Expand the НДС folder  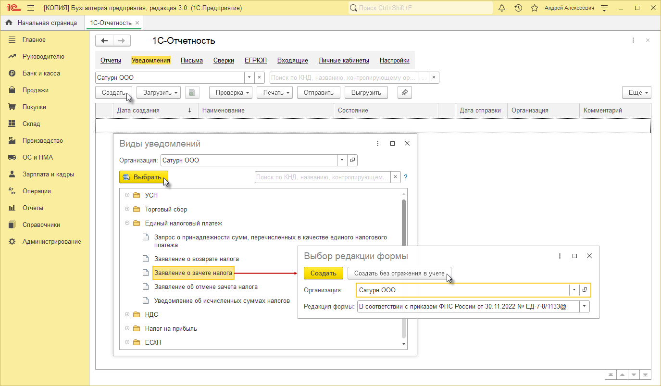pyautogui.click(x=127, y=314)
